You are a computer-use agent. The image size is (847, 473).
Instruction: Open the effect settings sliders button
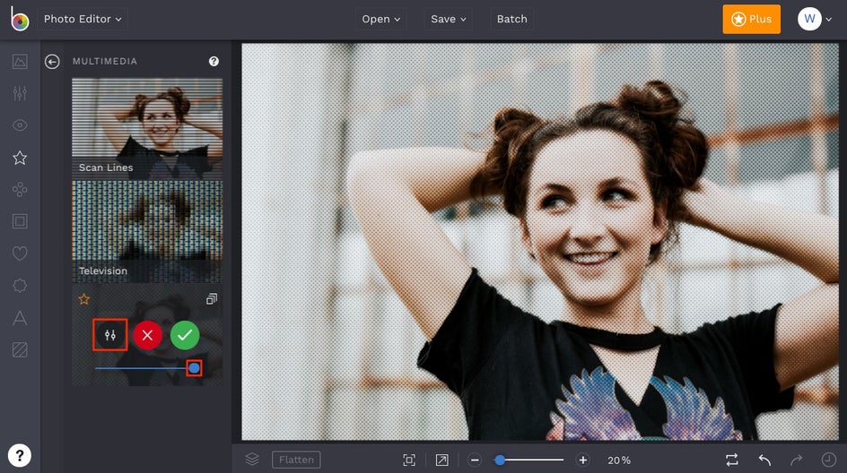tap(110, 335)
